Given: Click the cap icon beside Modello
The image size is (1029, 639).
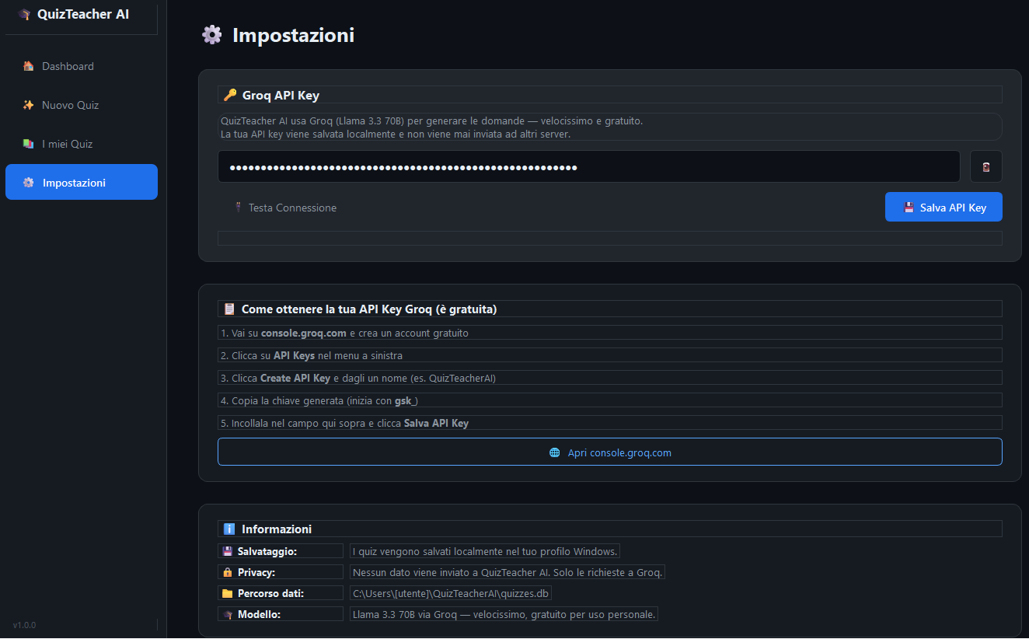Looking at the screenshot, I should pyautogui.click(x=228, y=614).
